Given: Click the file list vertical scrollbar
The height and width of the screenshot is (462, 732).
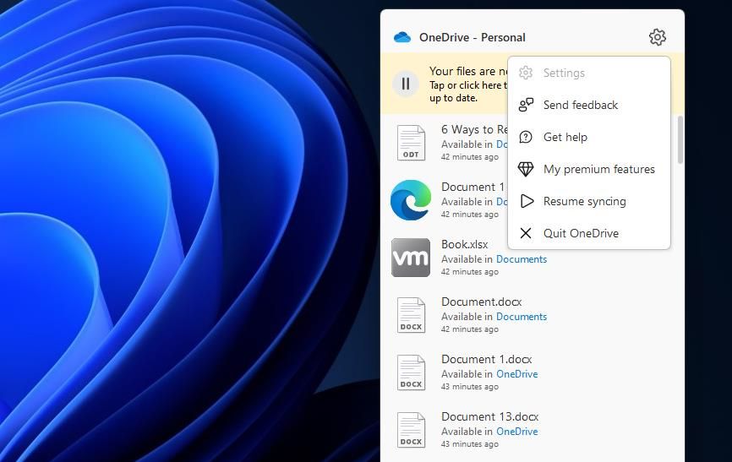Looking at the screenshot, I should coord(680,140).
